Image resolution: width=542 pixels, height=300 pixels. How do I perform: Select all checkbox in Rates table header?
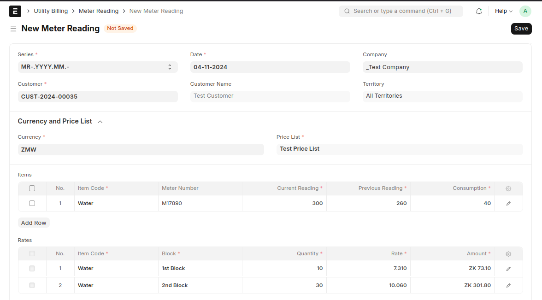[x=32, y=253]
